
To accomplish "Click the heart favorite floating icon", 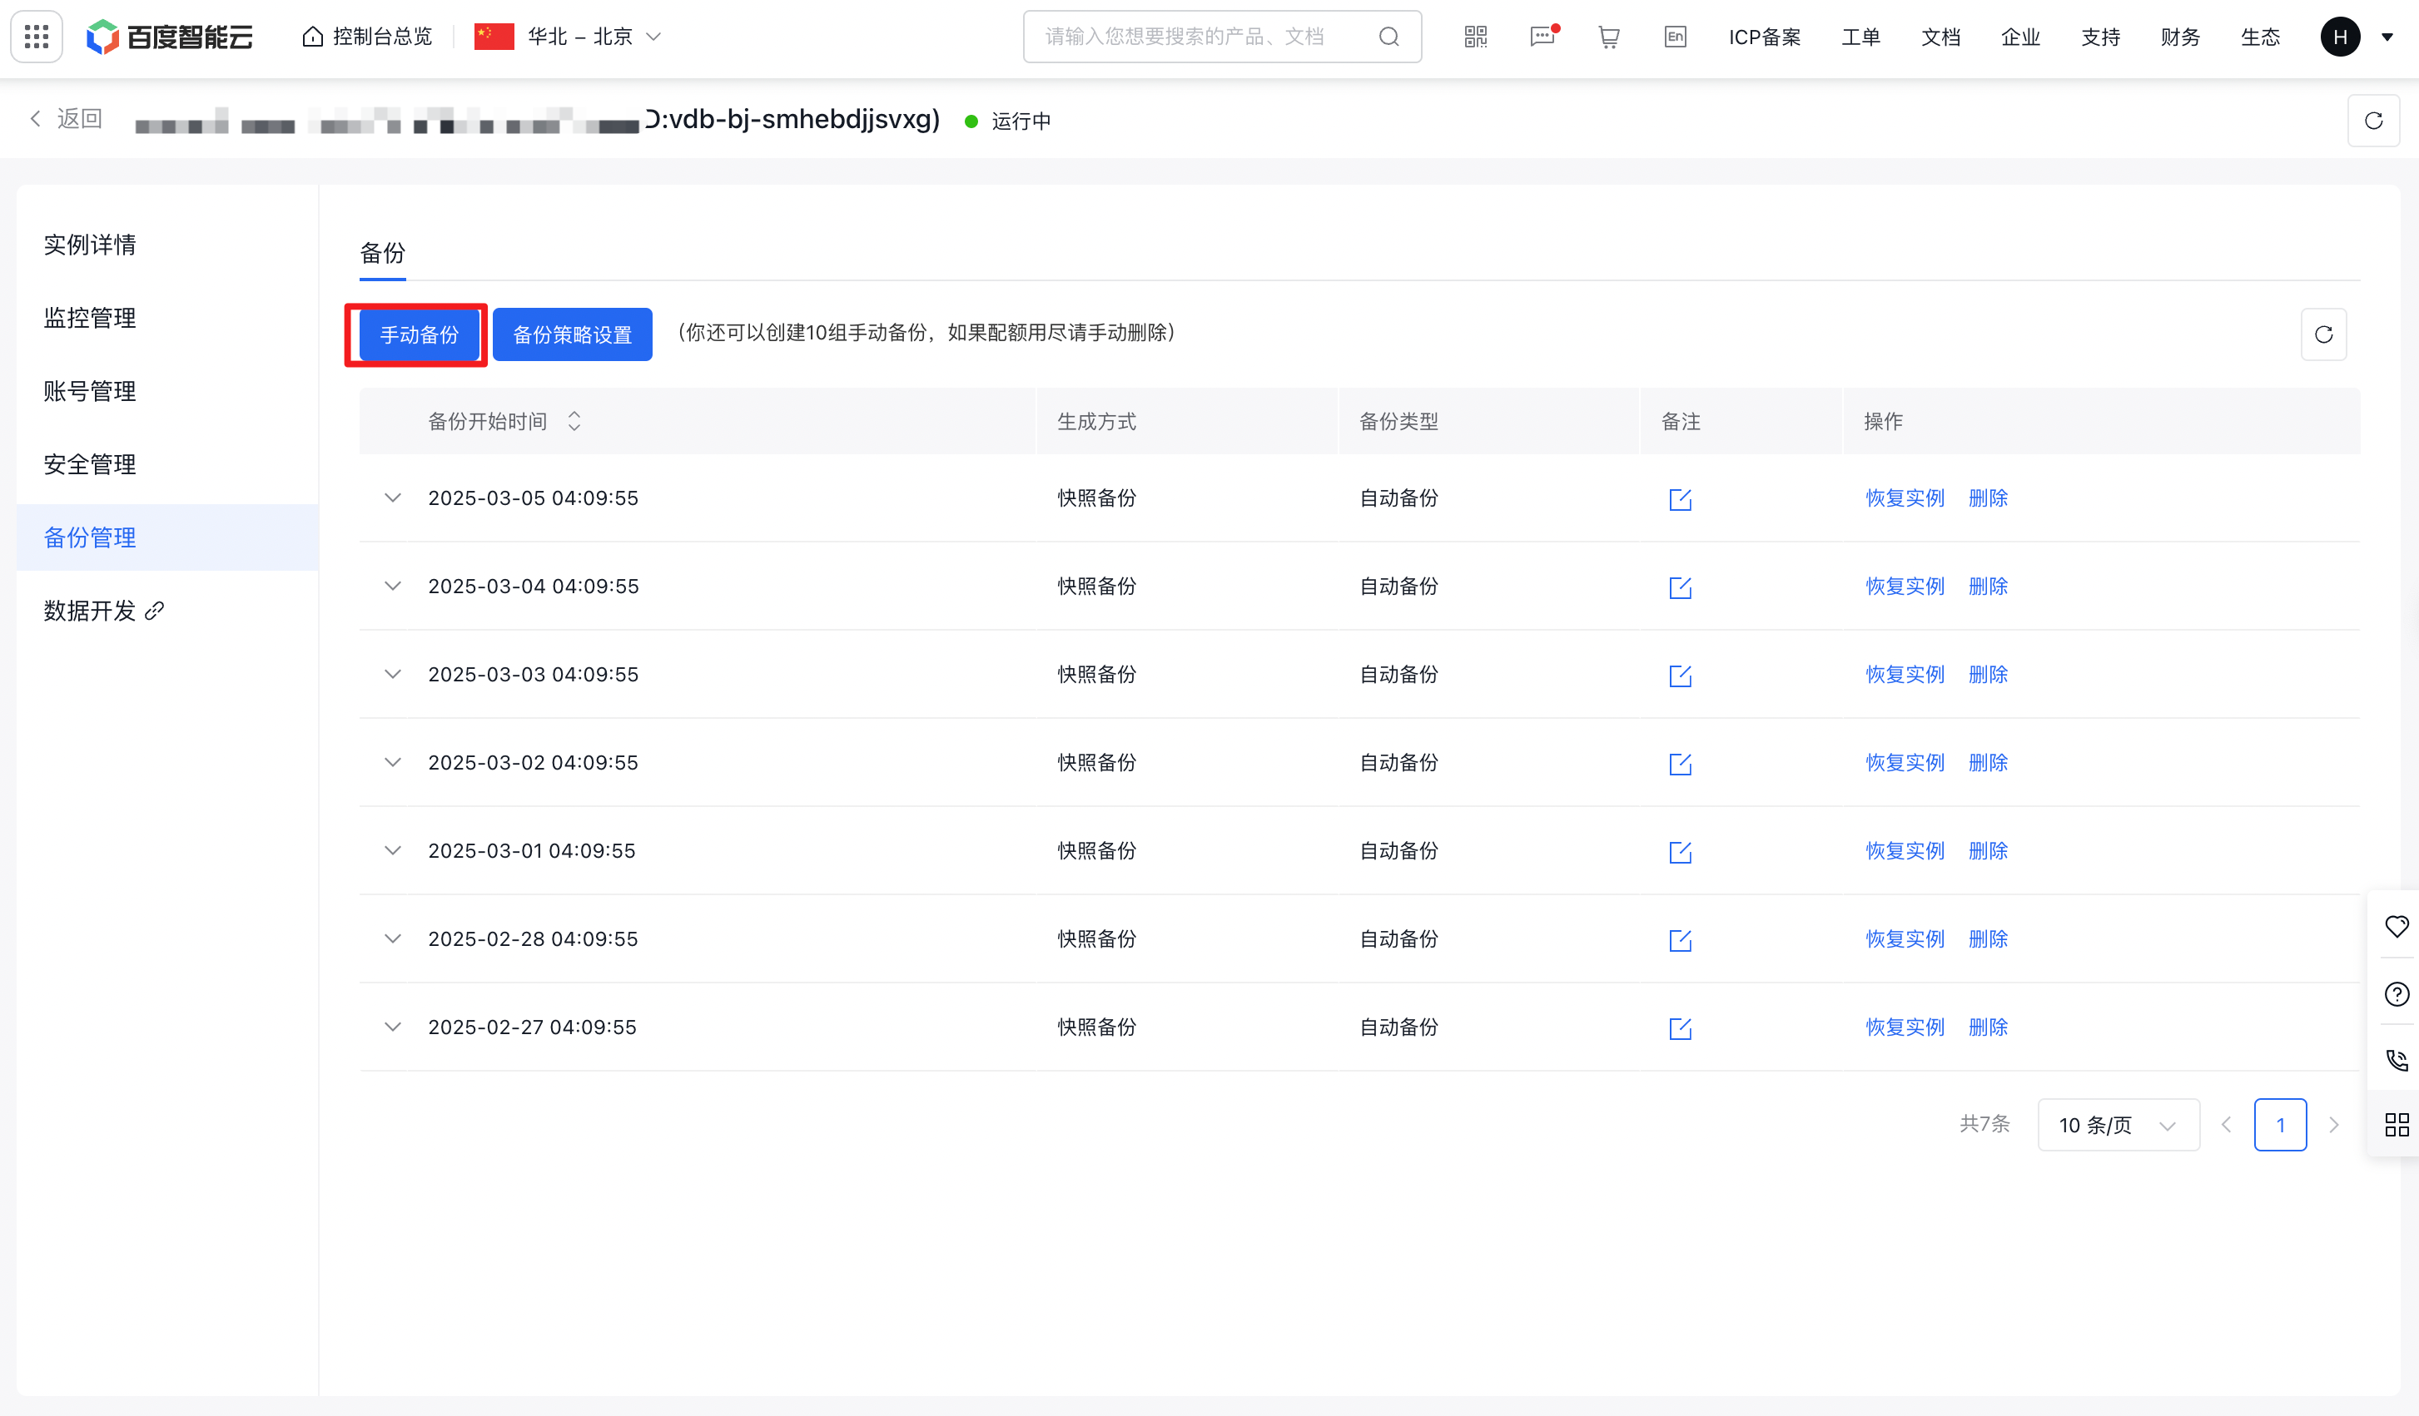I will tap(2397, 926).
